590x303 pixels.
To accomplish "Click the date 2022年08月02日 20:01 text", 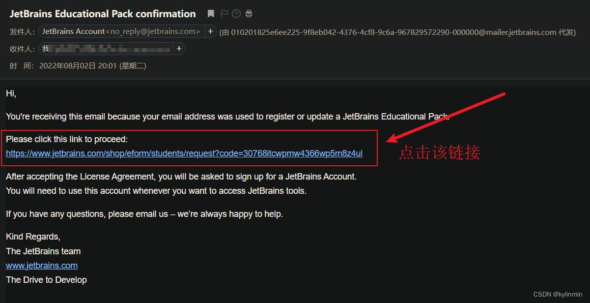I will pos(92,65).
